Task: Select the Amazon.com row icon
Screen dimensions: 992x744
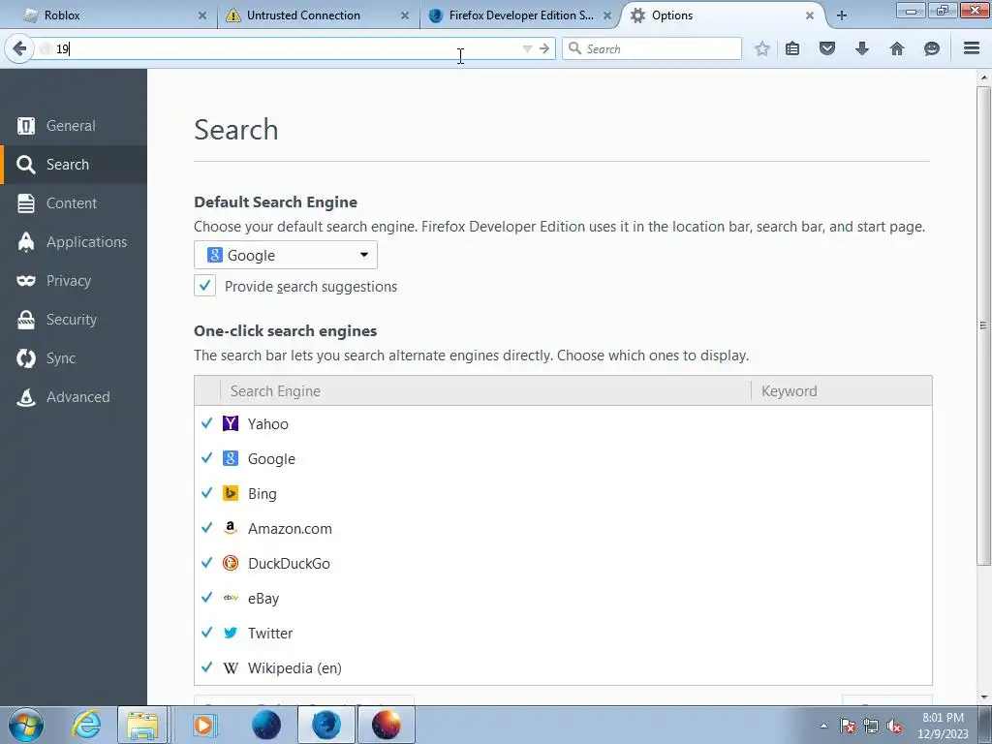Action: tap(231, 528)
